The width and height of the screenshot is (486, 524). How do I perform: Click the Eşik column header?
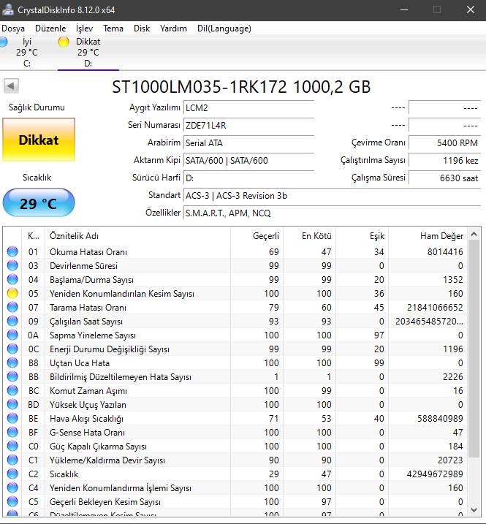point(362,236)
